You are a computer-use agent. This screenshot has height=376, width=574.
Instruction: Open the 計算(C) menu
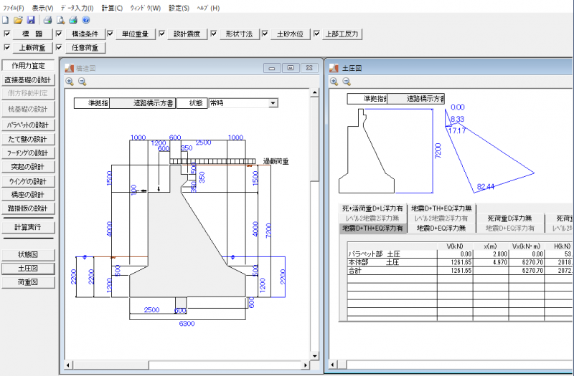[x=112, y=8]
